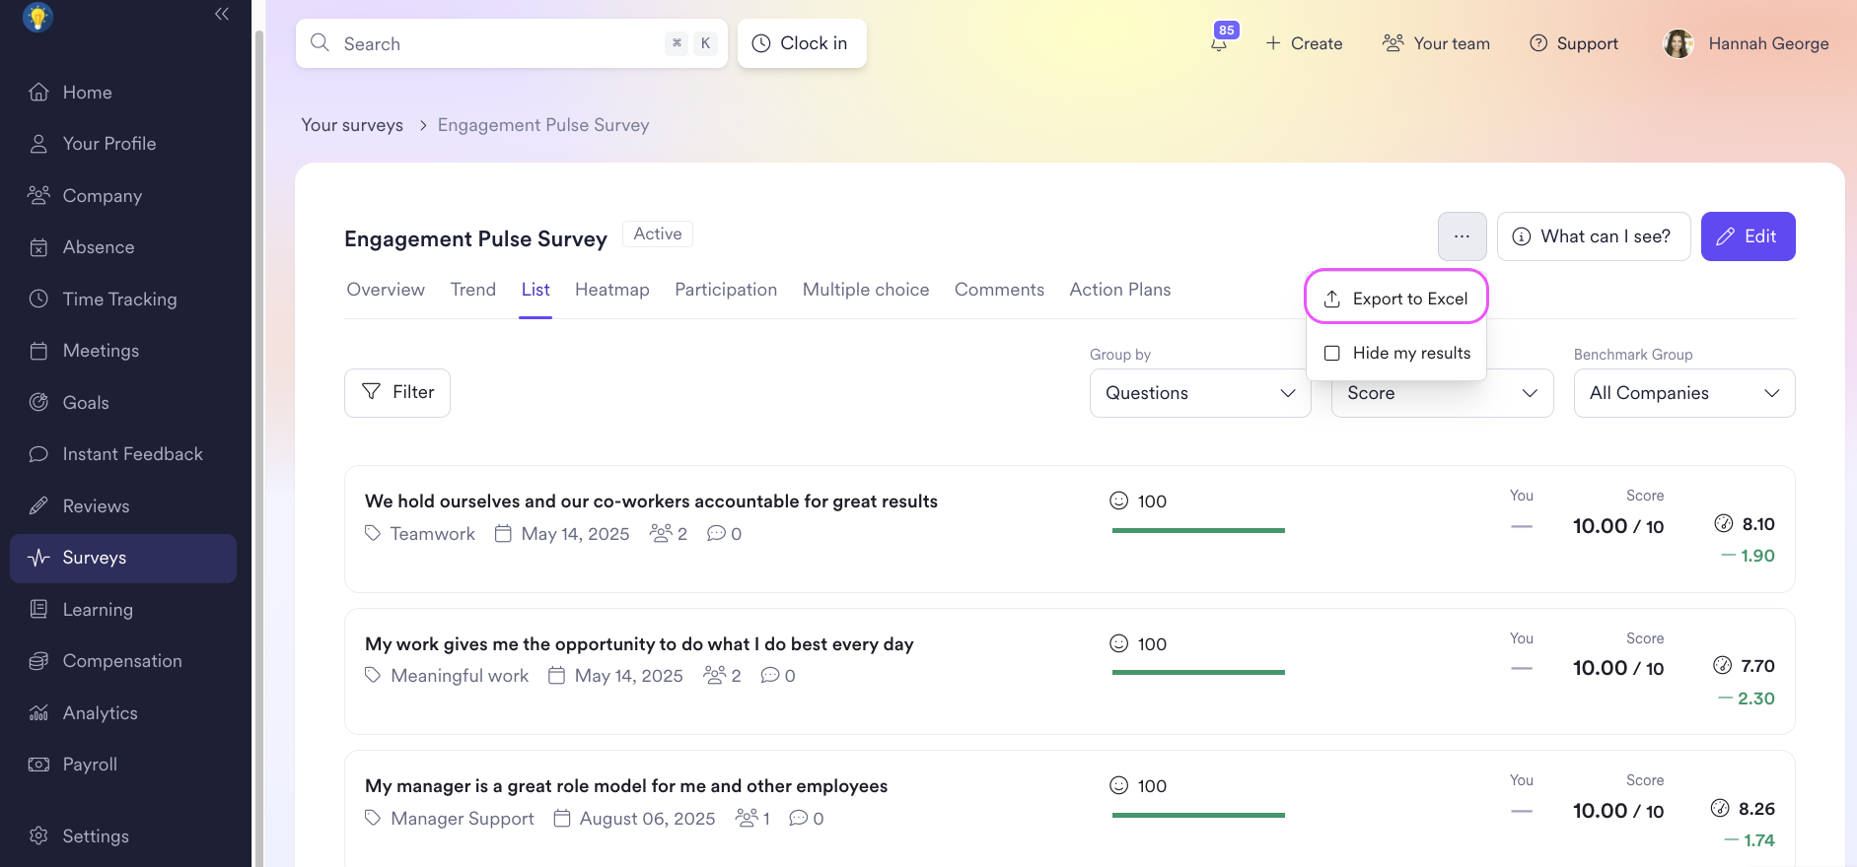Screen dimensions: 1857x867
Task: Open Time Tracking via its clock icon
Action: 38,299
